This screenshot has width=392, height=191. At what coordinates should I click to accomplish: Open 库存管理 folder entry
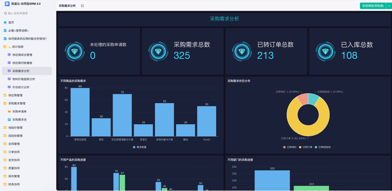(x=27, y=176)
